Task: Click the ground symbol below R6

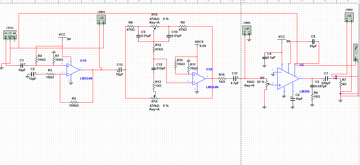Action: tap(312, 105)
